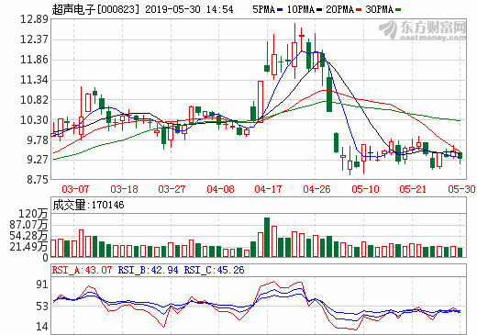Click date label 03-18

124,189
